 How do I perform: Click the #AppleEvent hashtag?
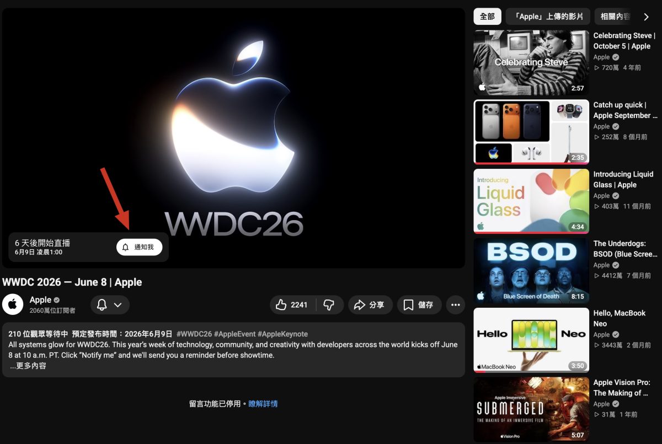[x=234, y=334]
